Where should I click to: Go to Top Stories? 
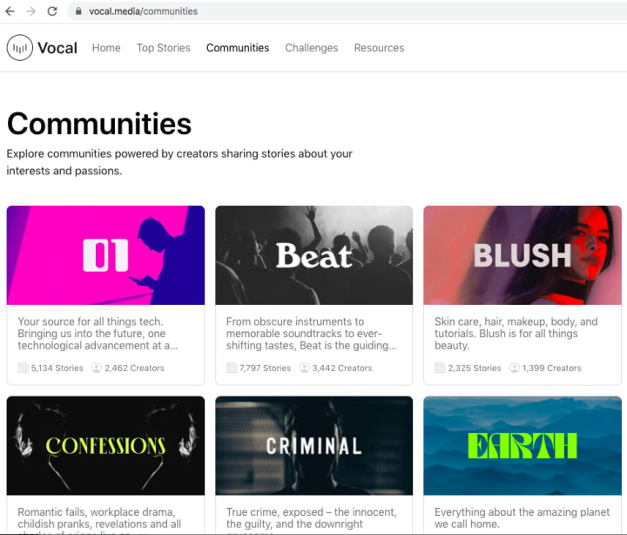(164, 48)
